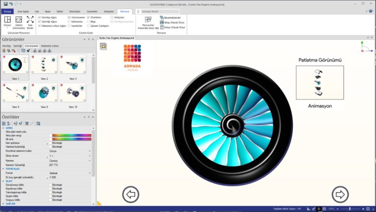
Task: Click the Arka plan rengi color gradient
Action: pos(71,135)
